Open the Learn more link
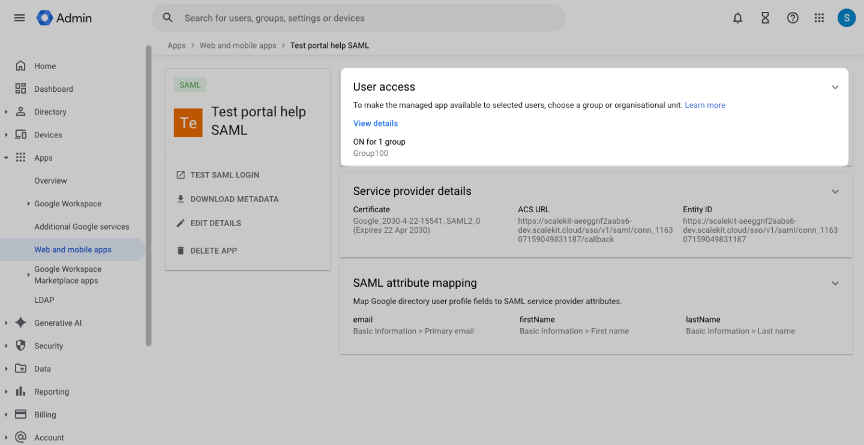 704,105
